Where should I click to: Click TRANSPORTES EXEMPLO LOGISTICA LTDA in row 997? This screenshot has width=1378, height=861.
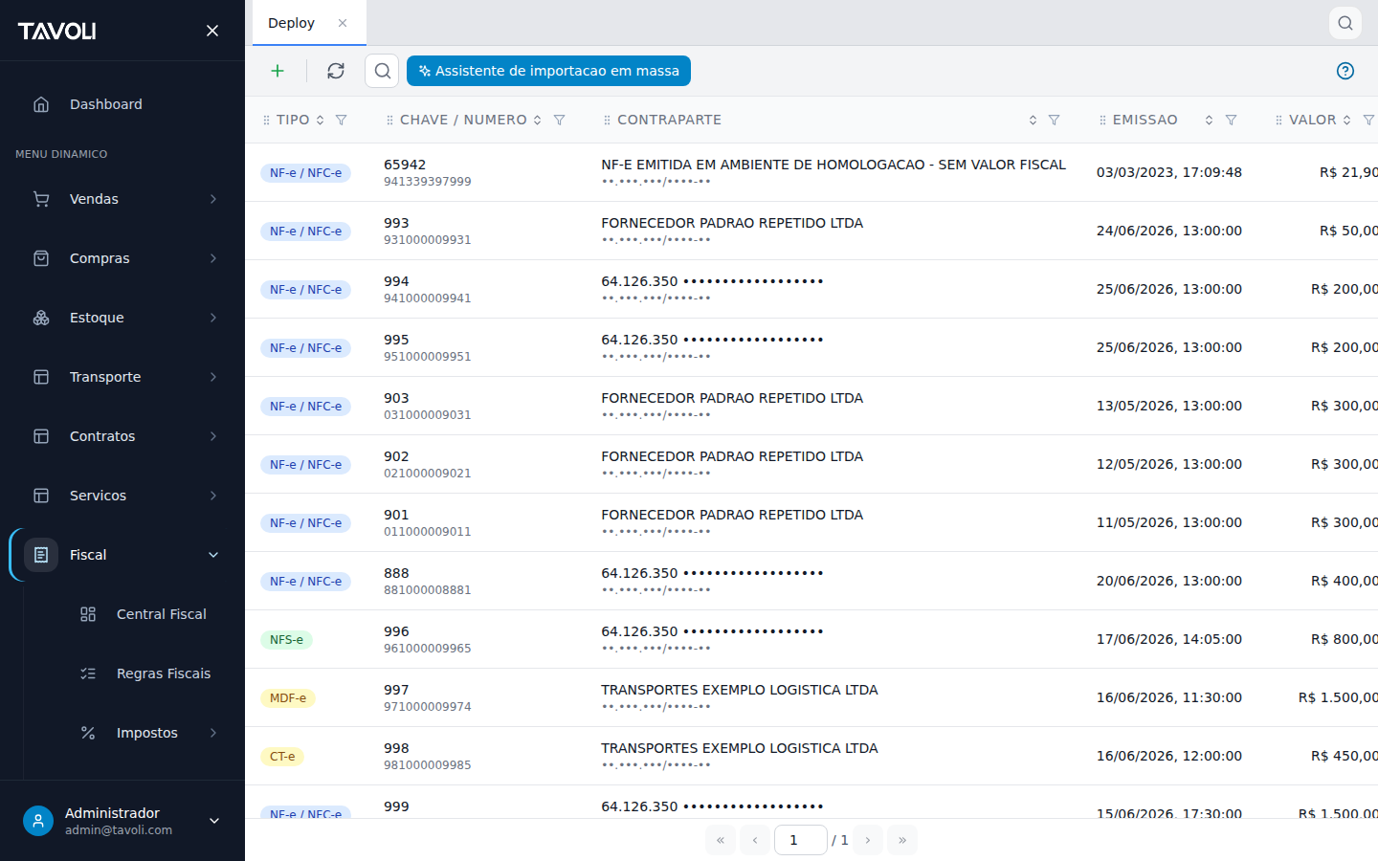point(740,690)
